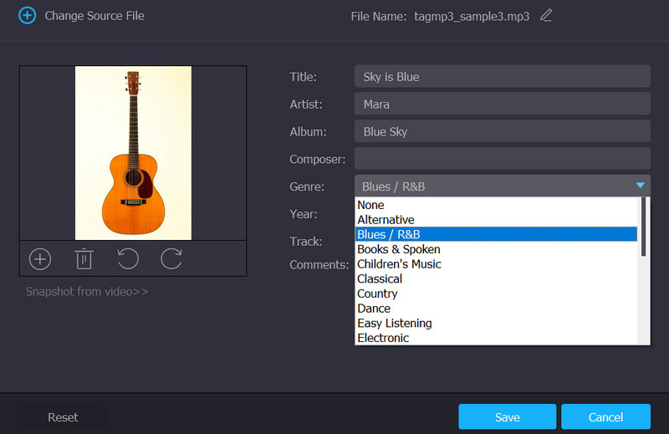Screen dimensions: 669x434
Task: Add cover art with the plus icon
Action: (x=40, y=259)
